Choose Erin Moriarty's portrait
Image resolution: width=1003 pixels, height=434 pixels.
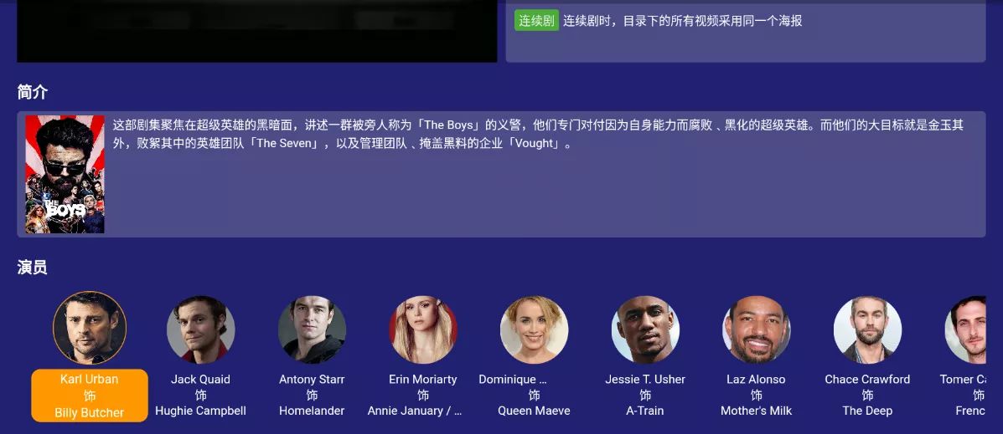423,330
